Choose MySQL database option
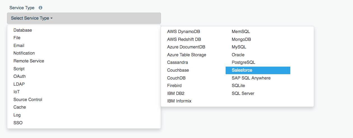Screen dimensions: 353x138 click(239, 47)
